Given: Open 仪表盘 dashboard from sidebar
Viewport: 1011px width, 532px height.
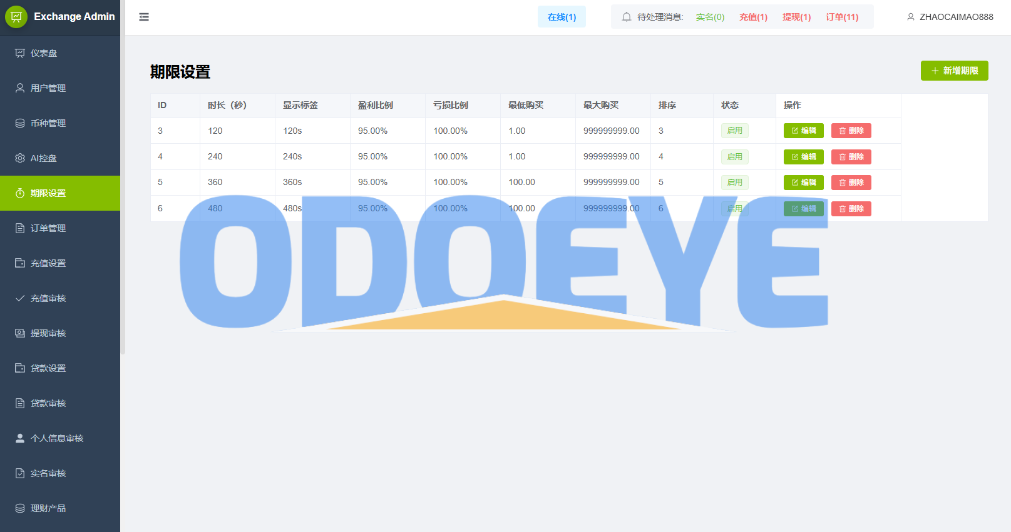Looking at the screenshot, I should tap(44, 53).
